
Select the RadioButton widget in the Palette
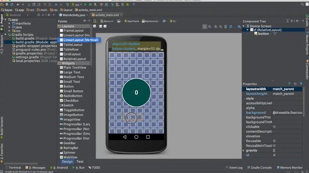tap(71, 96)
